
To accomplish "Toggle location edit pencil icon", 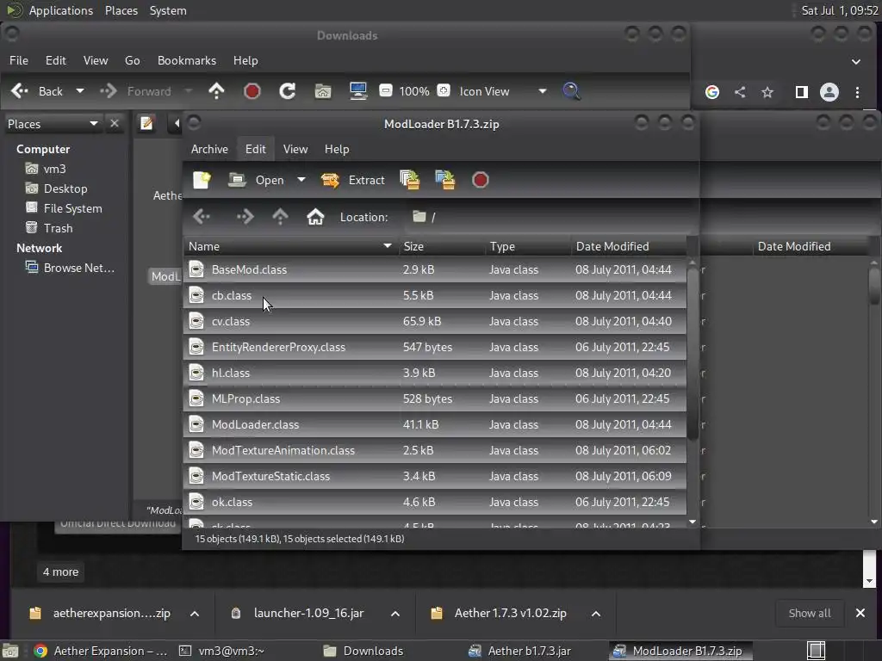I will coord(146,123).
